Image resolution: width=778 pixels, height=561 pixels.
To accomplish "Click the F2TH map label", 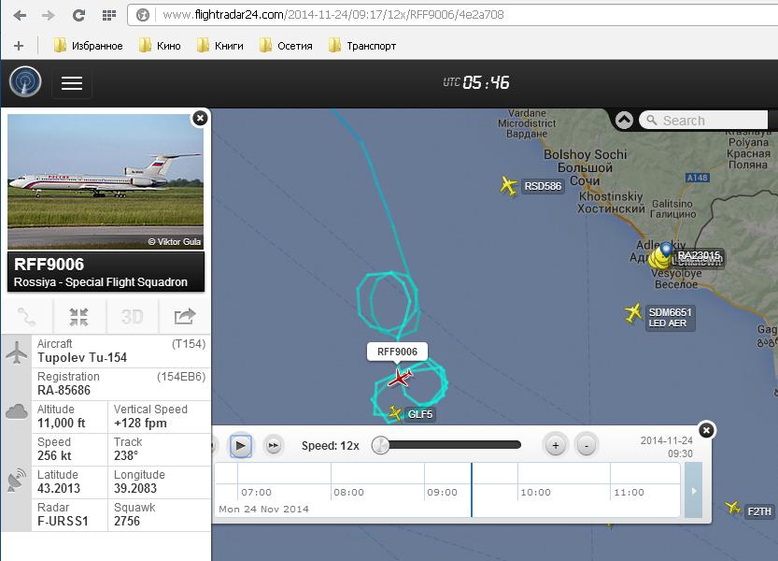I will 759,511.
